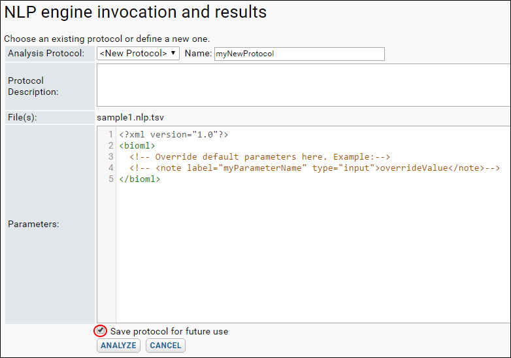
Task: Focus the protocol Name input field
Action: 299,54
